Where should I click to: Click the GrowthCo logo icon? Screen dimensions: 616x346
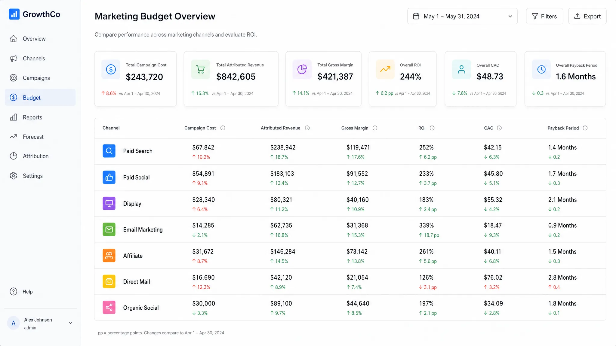pyautogui.click(x=14, y=14)
